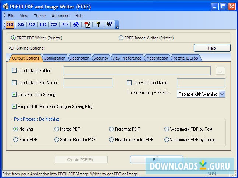Close the PDFill window
Screen dimensions: 238x178
(232, 7)
